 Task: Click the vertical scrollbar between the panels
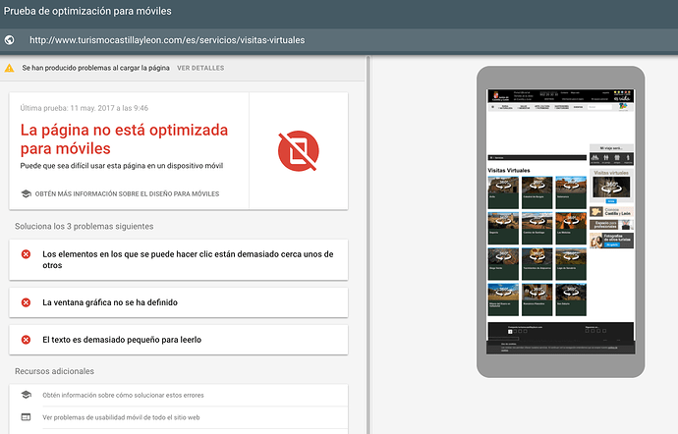pos(368,244)
